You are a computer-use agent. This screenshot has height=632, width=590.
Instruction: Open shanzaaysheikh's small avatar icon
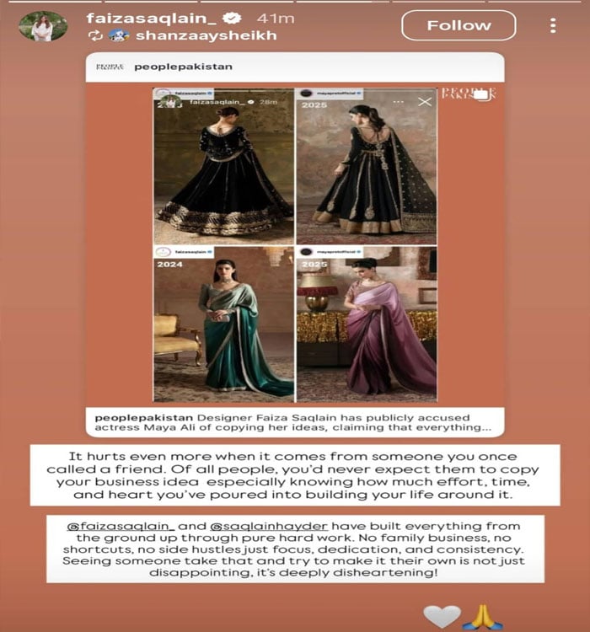click(119, 35)
